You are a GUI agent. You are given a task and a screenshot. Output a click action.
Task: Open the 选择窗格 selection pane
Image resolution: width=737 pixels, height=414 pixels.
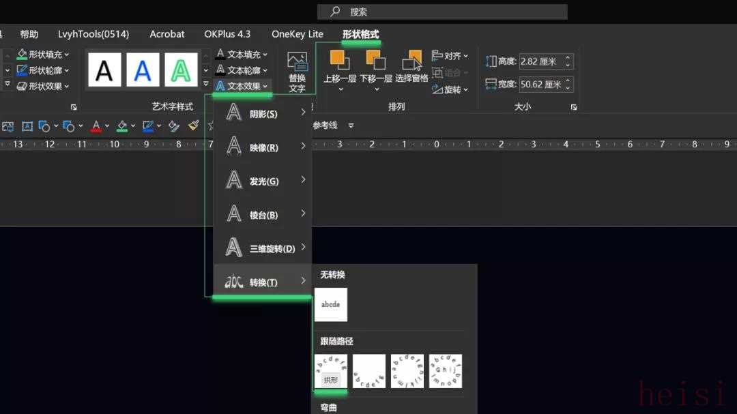pos(411,67)
